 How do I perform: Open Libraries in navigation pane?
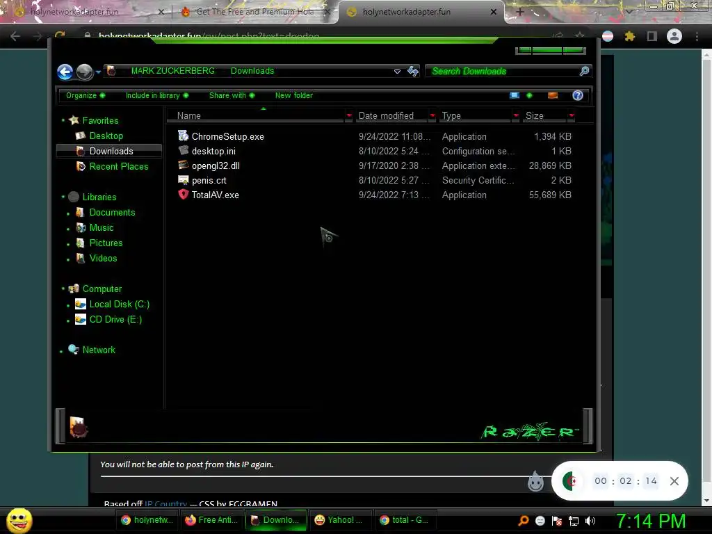[x=99, y=197]
